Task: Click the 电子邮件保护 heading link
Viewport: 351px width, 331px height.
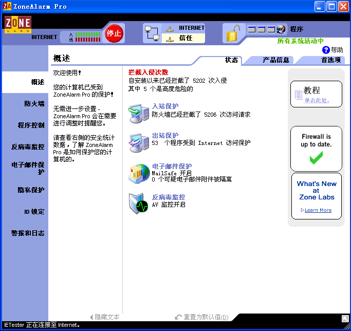Action: [172, 167]
